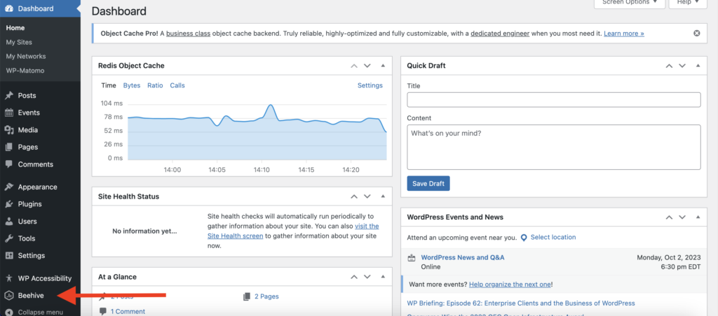Move Redis Object Cache widget up
Viewport: 718px width, 316px height.
pyautogui.click(x=353, y=66)
